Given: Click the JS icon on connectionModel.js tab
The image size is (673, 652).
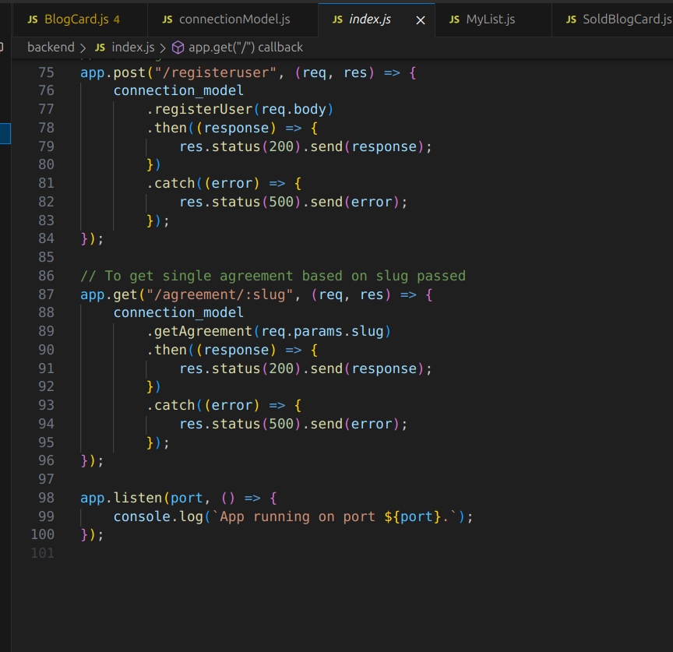Looking at the screenshot, I should point(167,19).
